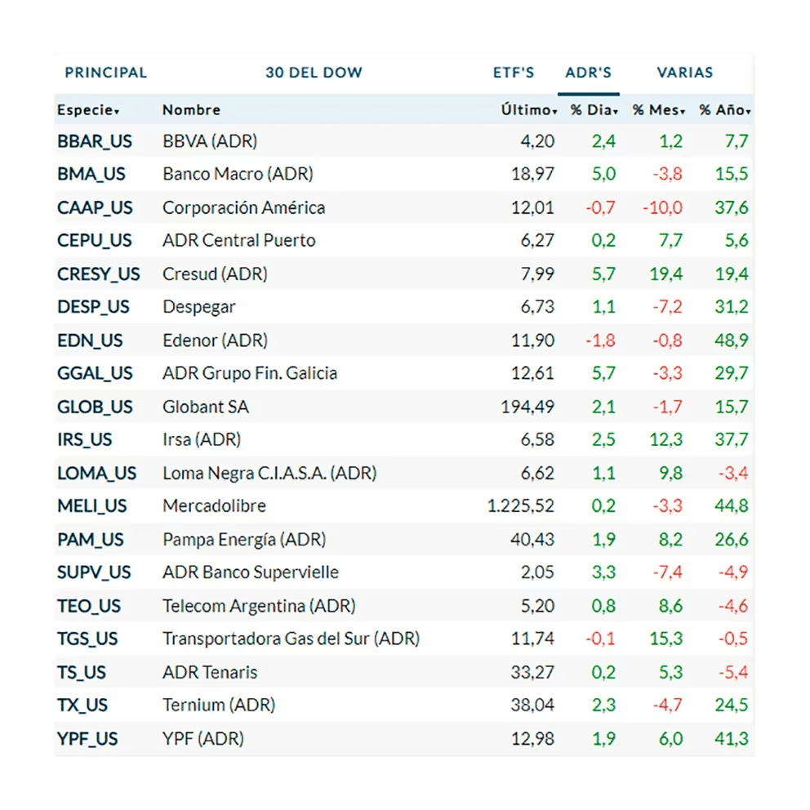Click the CEPU_US ticker

pos(95,241)
